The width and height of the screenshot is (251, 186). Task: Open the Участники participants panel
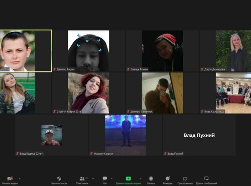point(82,180)
